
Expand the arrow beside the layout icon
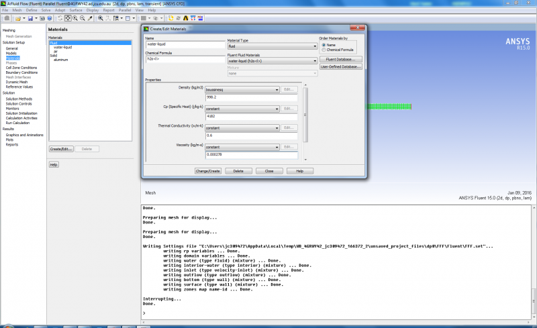[122, 18]
